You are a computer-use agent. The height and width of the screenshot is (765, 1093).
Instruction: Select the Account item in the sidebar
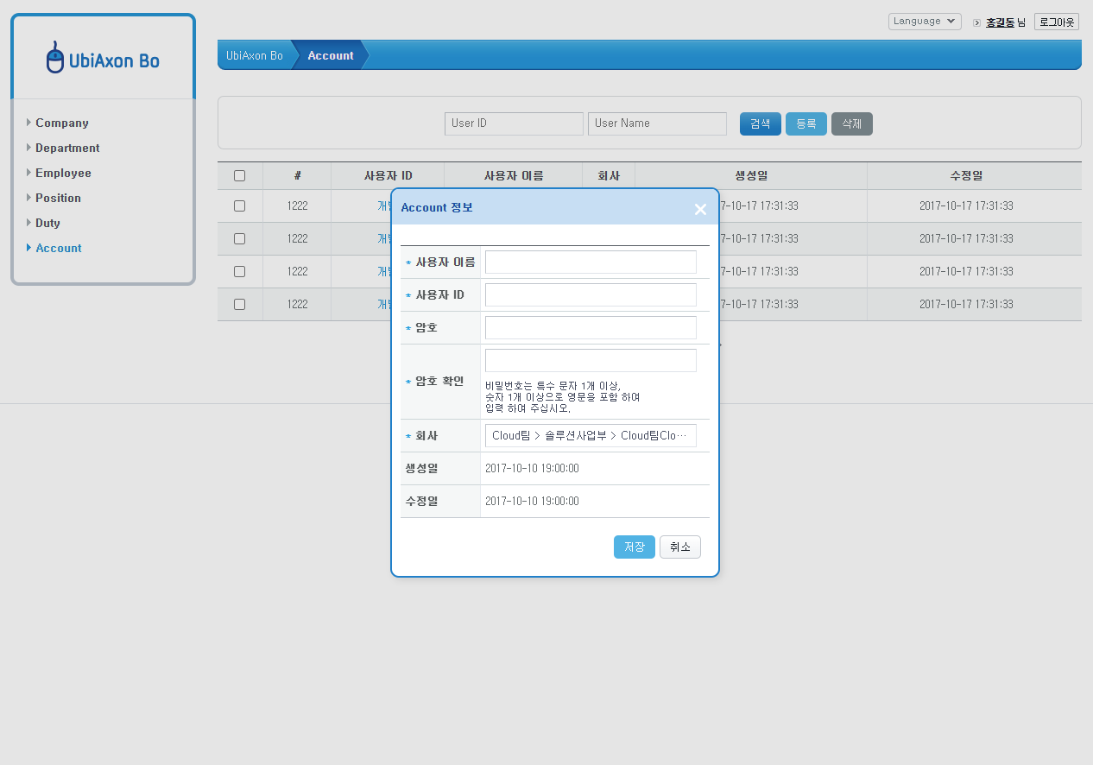tap(58, 248)
